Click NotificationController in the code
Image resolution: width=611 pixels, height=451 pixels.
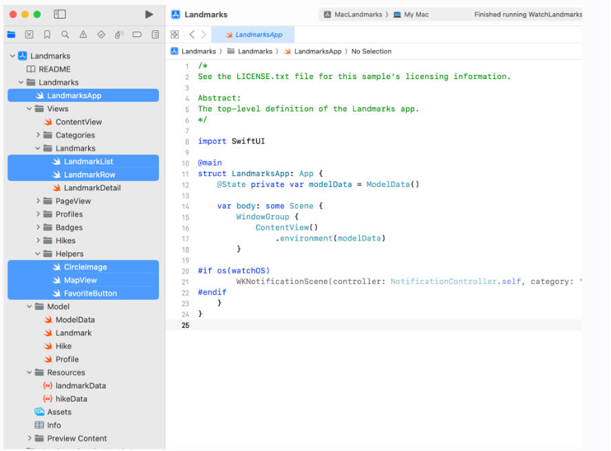[x=443, y=281]
